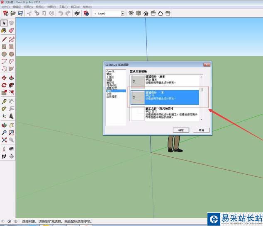This screenshot has height=226, width=263.
Task: Click the Undo arrow icon
Action: click(61, 13)
